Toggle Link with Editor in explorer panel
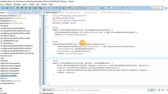The height and width of the screenshot is (94, 168). (24, 13)
